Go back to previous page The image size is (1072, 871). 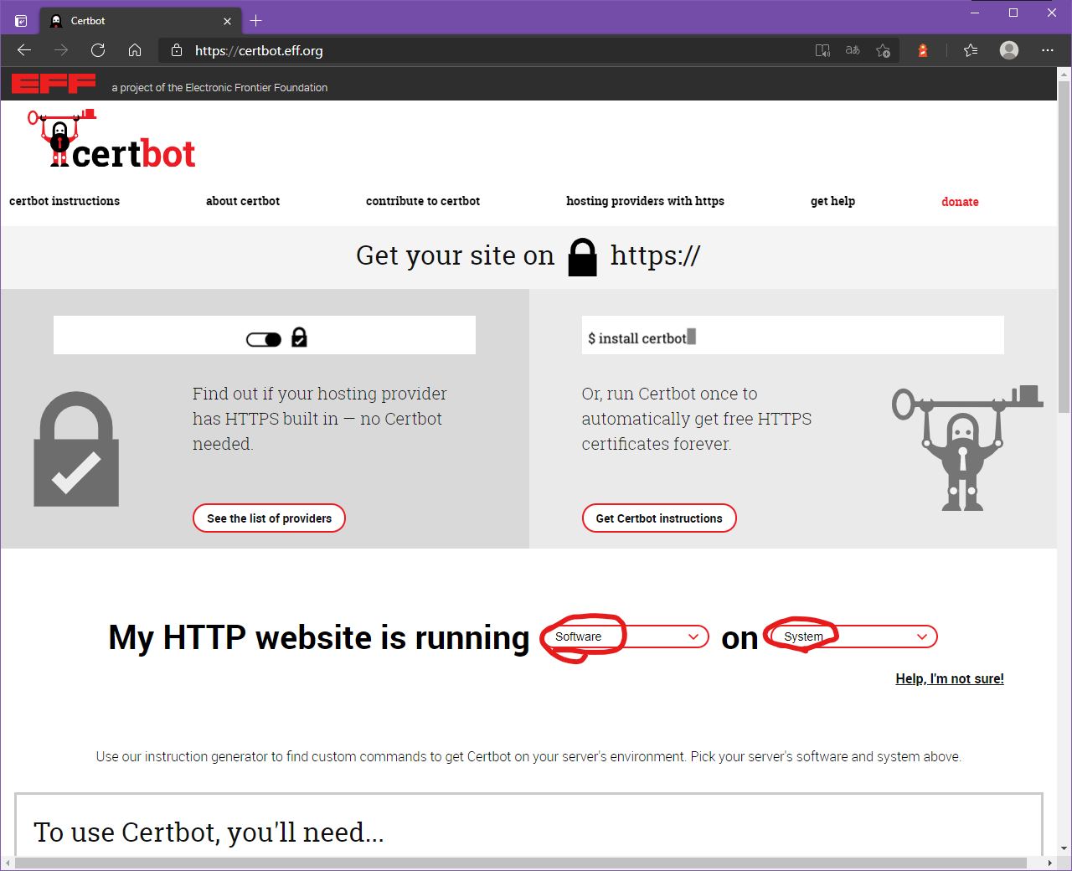point(24,50)
